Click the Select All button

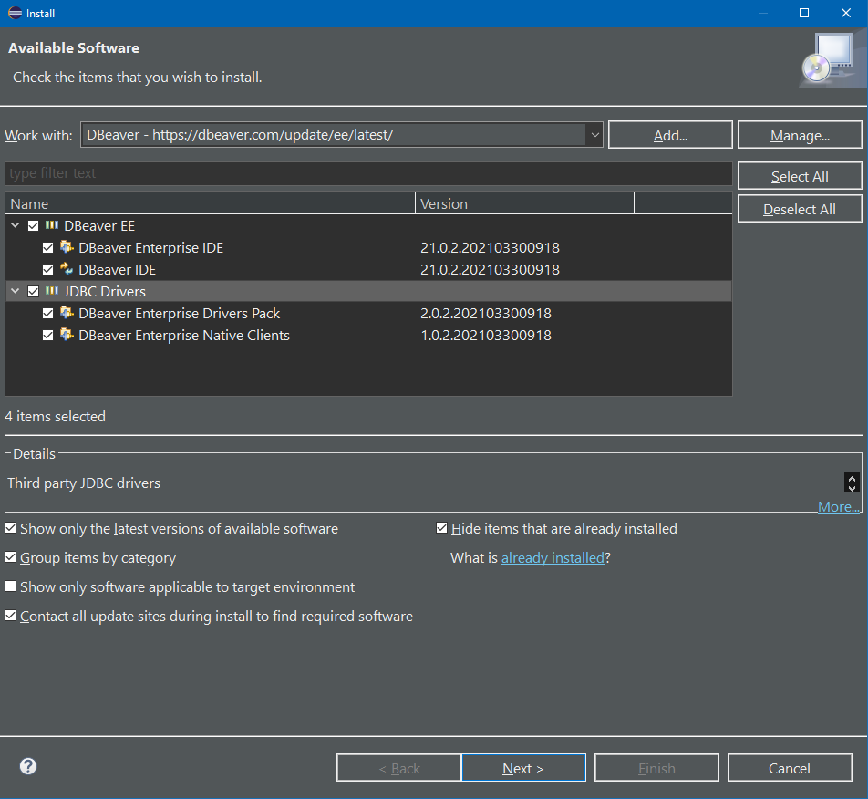click(x=800, y=176)
